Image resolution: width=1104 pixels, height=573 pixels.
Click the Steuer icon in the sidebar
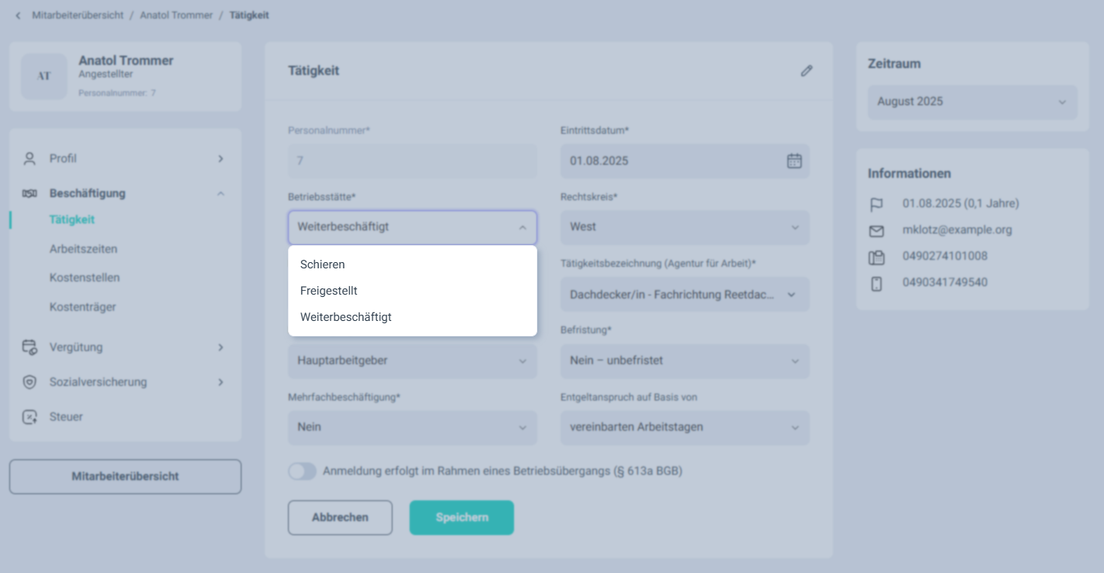[29, 417]
